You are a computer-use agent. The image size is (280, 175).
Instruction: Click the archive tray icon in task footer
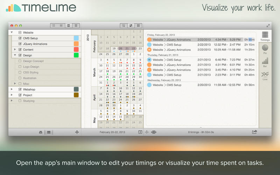coord(41,132)
